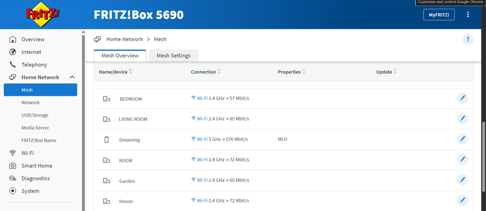Edit the LIVING ROOM device
486x211 pixels.
[x=462, y=119]
